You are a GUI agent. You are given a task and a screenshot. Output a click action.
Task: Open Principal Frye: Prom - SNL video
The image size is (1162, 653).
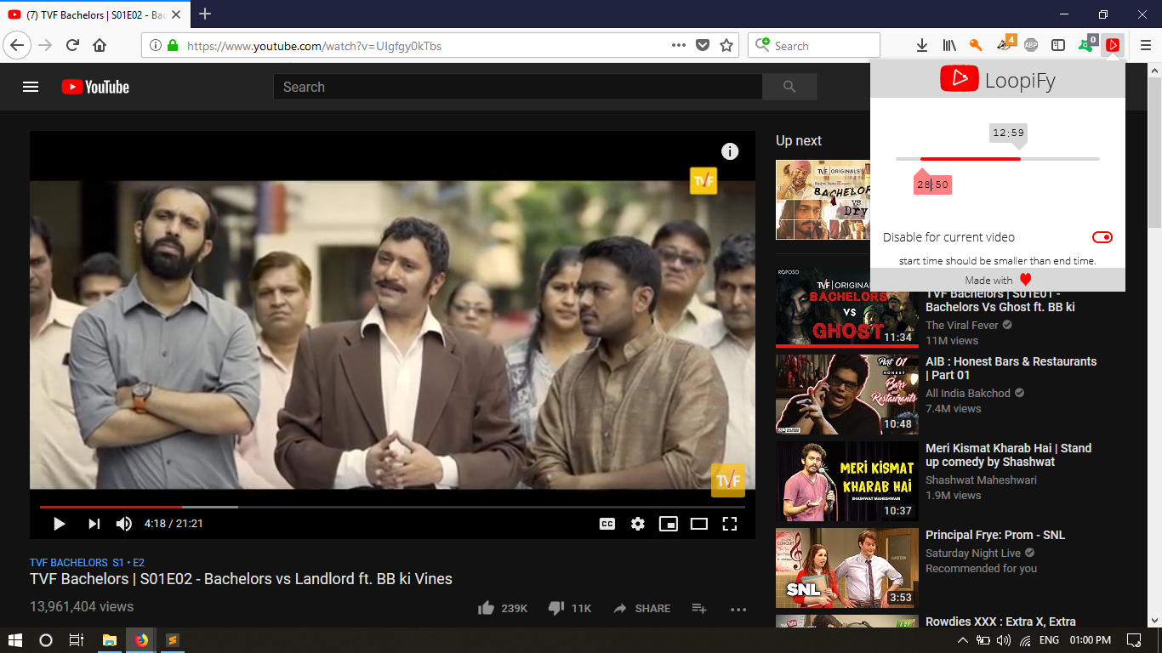(x=995, y=535)
